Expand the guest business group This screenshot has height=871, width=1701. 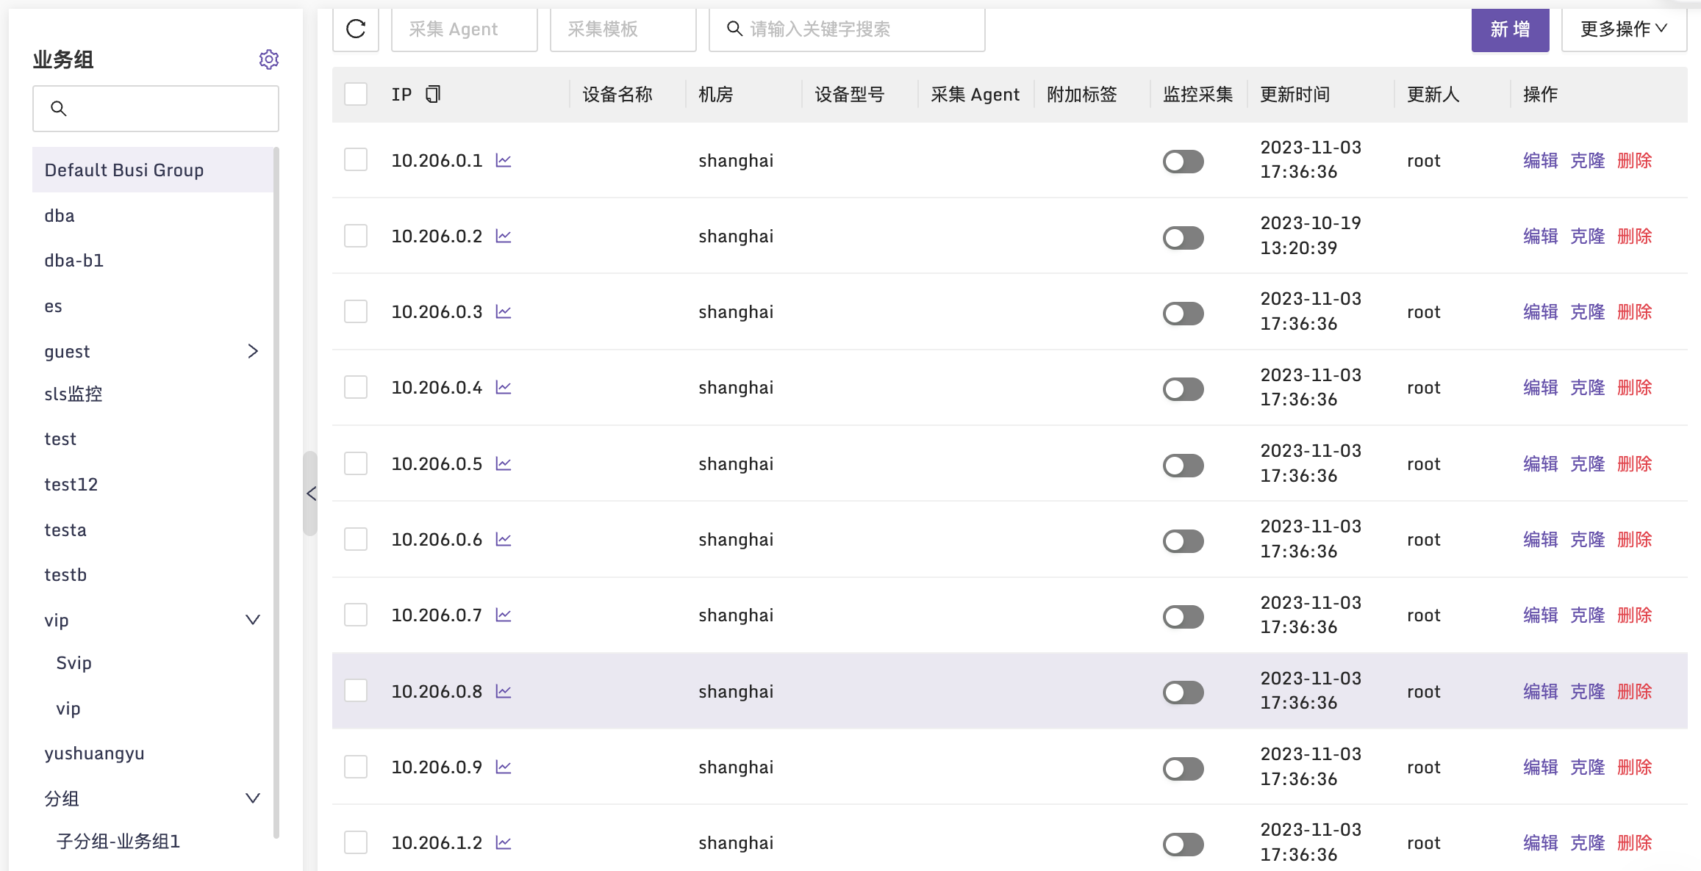click(x=253, y=351)
